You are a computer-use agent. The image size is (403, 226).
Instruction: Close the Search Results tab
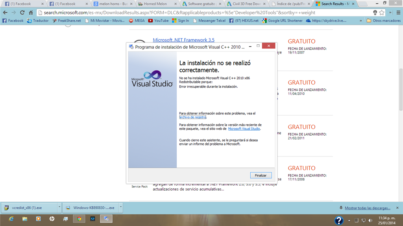coord(353,4)
